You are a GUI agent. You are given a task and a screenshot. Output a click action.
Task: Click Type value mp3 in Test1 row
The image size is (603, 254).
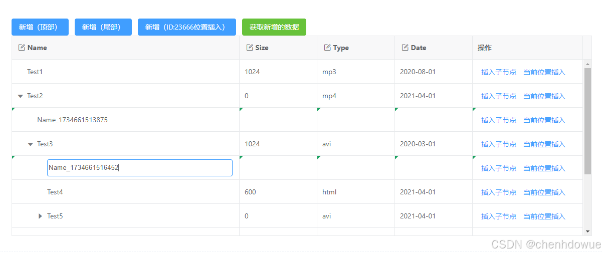pos(329,72)
